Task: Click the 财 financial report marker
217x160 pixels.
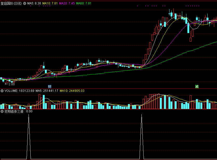Action: [50, 87]
